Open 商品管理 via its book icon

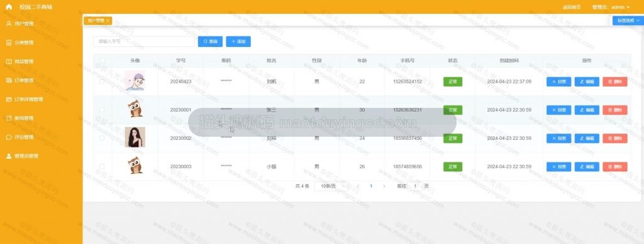point(9,61)
